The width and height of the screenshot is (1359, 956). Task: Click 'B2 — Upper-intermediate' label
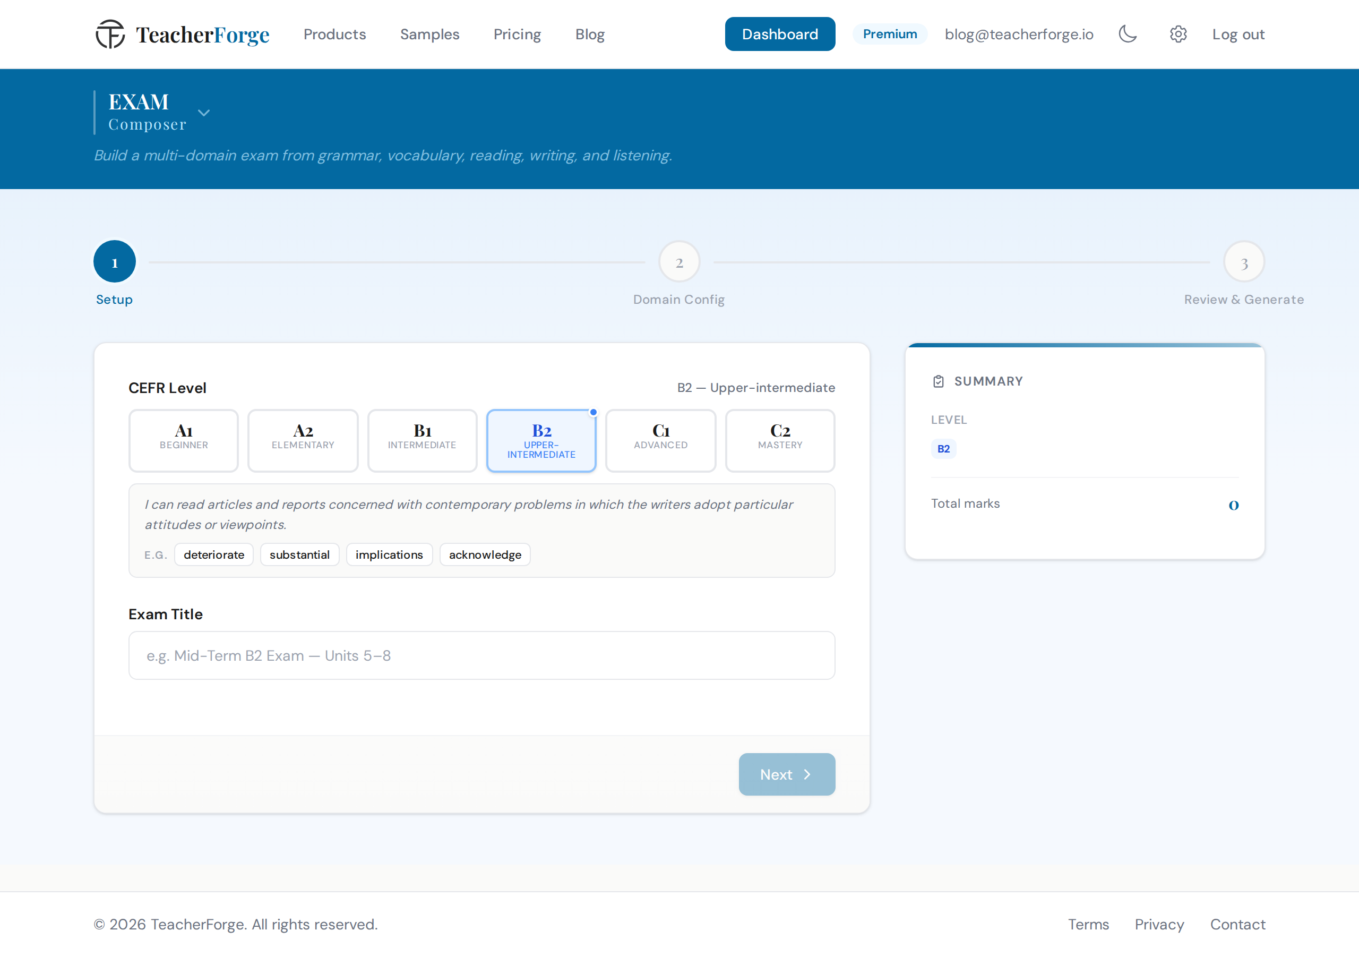coord(756,387)
